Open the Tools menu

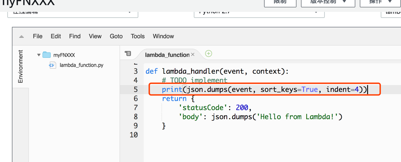click(138, 36)
